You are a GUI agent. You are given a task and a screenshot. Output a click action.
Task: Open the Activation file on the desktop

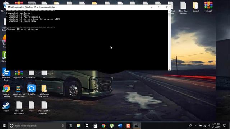pos(31,75)
